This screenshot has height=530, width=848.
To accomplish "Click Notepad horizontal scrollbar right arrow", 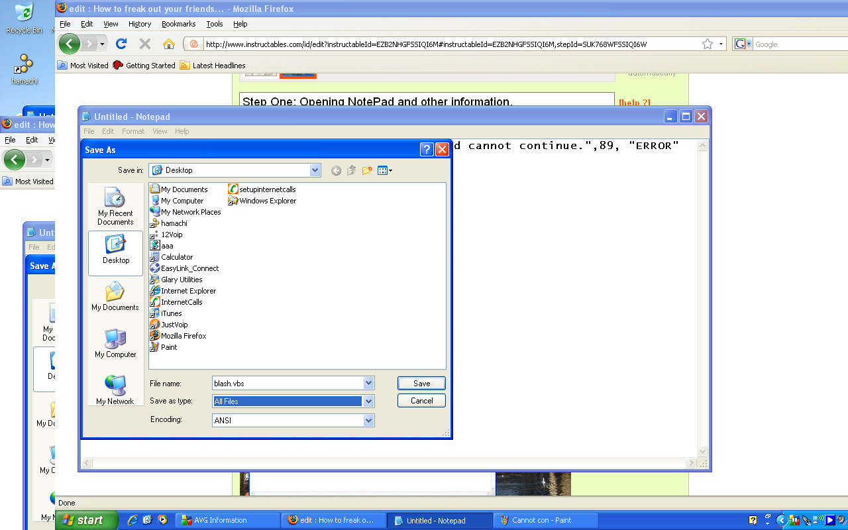I will coord(692,463).
